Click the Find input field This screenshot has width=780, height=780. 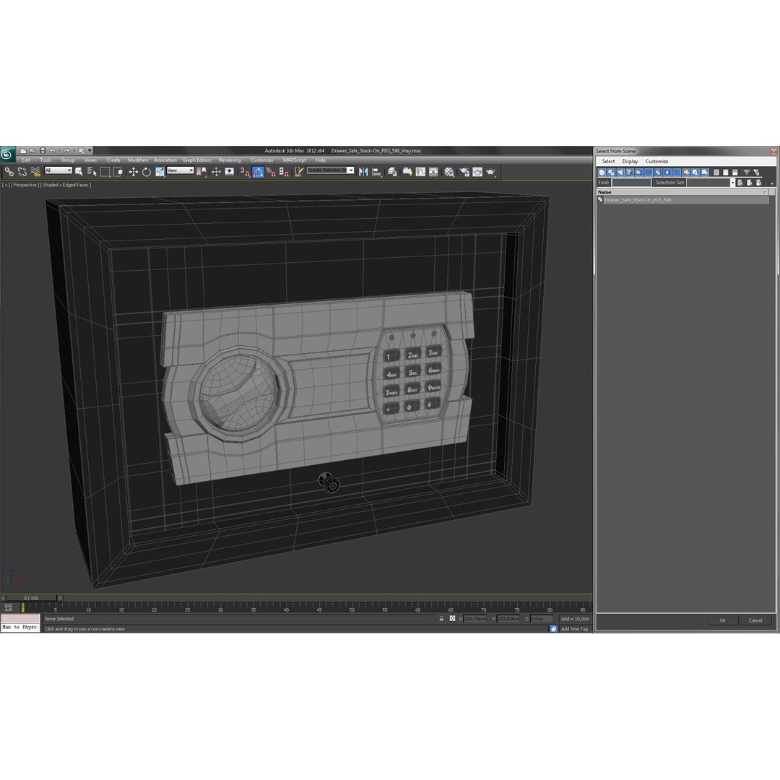coord(630,183)
